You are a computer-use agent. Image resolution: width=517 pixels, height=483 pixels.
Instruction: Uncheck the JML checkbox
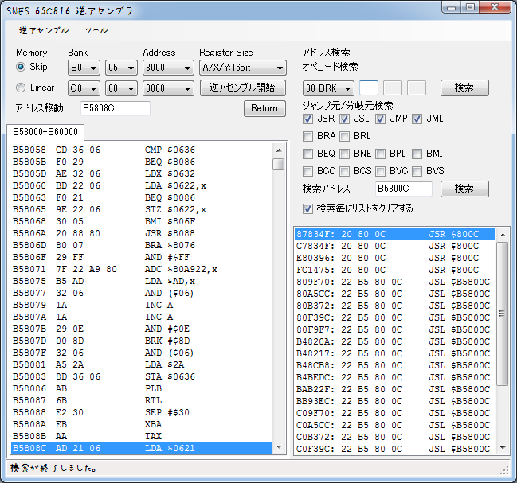(417, 119)
